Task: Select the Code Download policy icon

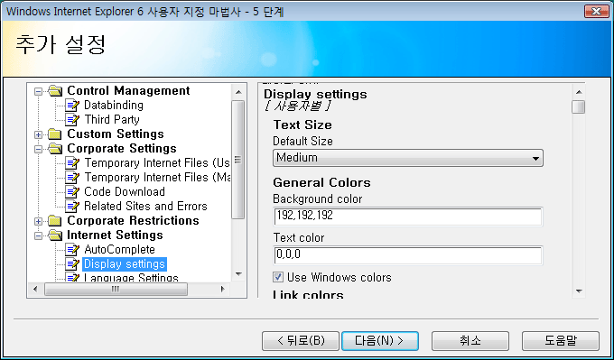Action: click(x=72, y=192)
